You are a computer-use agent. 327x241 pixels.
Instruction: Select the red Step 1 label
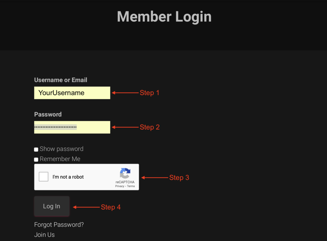pyautogui.click(x=149, y=93)
